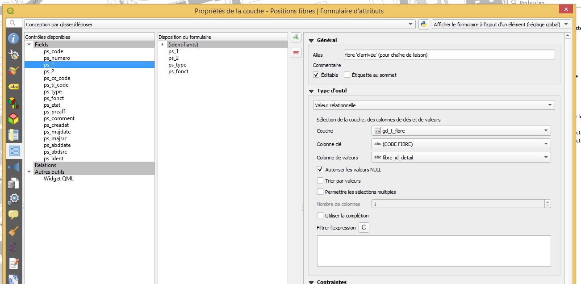Image resolution: width=581 pixels, height=284 pixels.
Task: Click the epsilon expression button beside Filtrer l'expression
Action: pos(364,227)
